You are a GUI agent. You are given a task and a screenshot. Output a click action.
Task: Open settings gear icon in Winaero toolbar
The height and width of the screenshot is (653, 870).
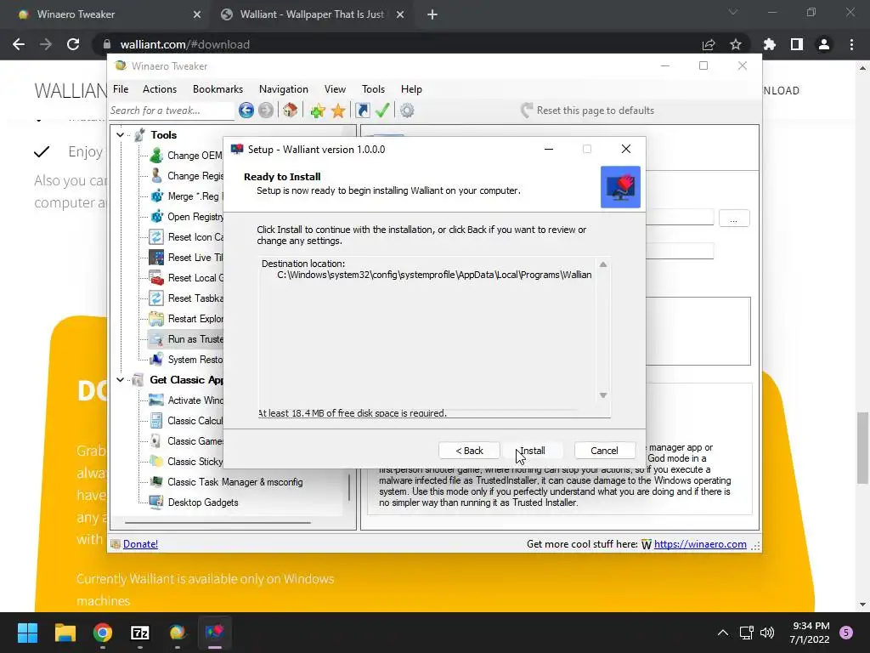pyautogui.click(x=407, y=111)
